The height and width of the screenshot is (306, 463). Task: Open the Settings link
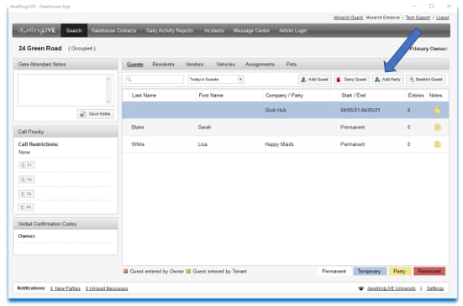point(435,288)
